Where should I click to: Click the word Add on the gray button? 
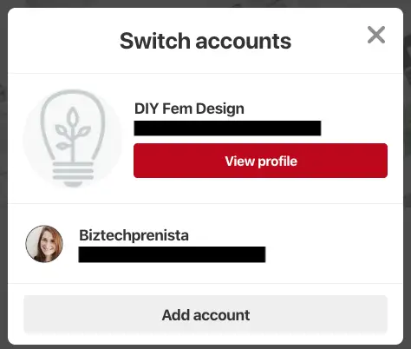[x=176, y=315]
